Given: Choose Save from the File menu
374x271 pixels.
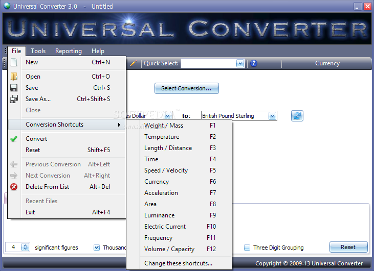Looking at the screenshot, I should (x=67, y=88).
